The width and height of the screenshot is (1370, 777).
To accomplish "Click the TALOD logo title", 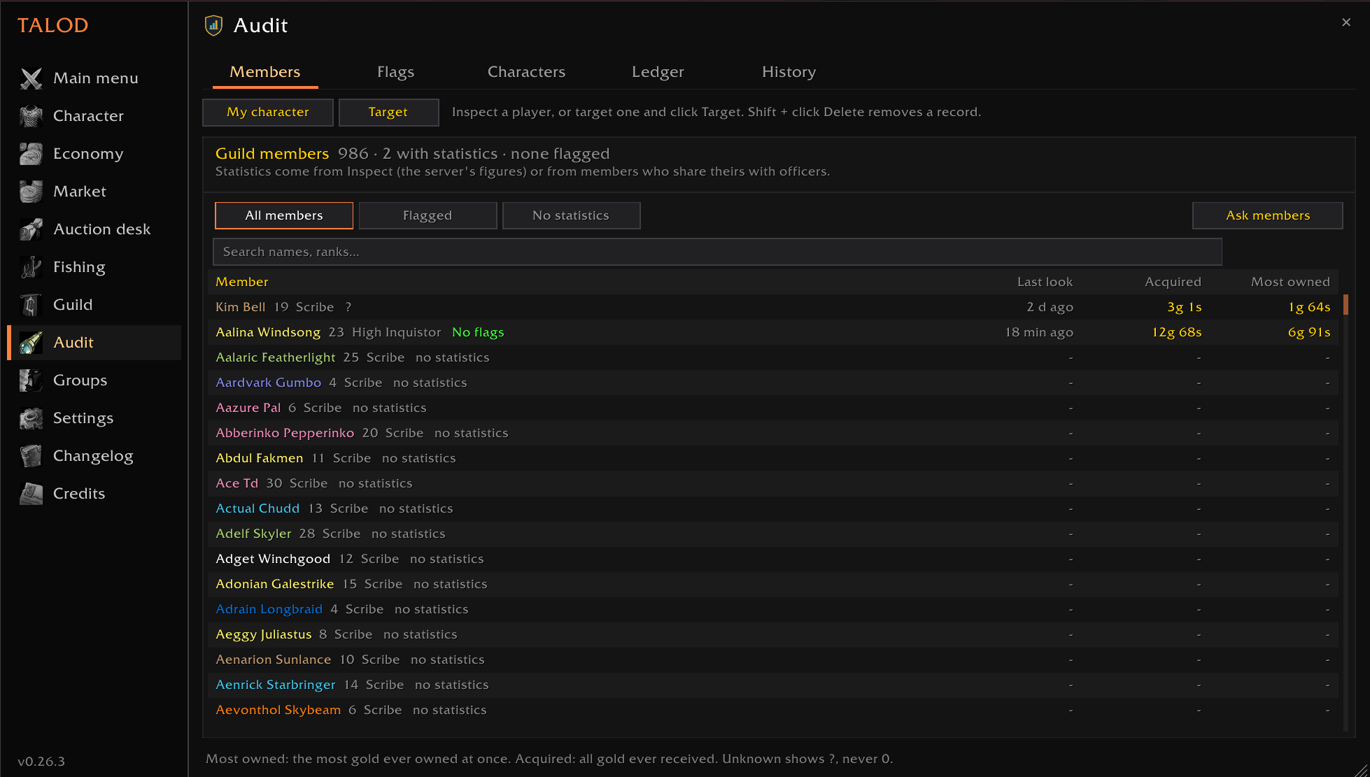I will 53,26.
